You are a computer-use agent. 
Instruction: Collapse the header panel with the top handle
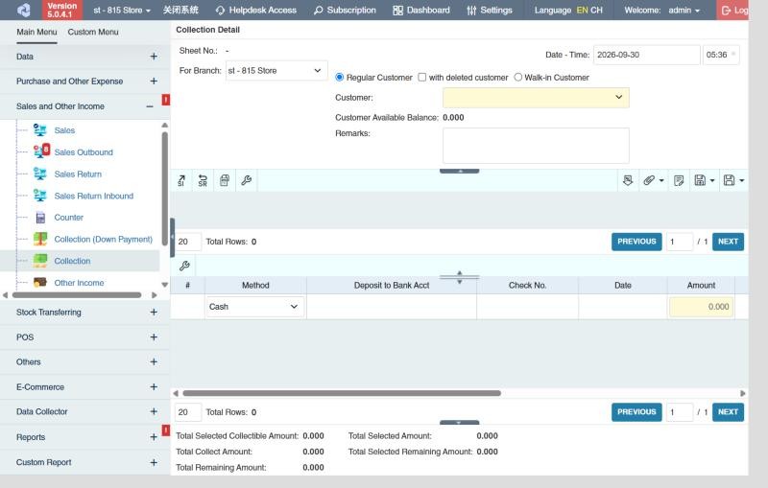click(460, 172)
